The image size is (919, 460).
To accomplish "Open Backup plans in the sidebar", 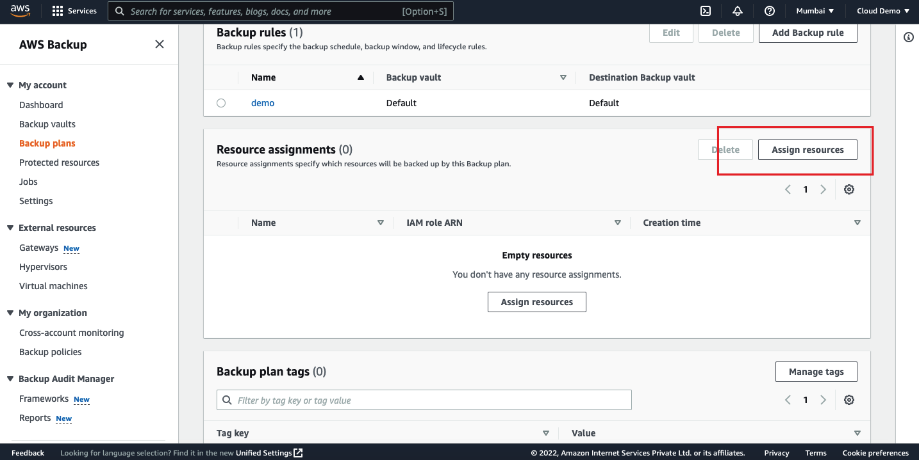I will pyautogui.click(x=47, y=143).
